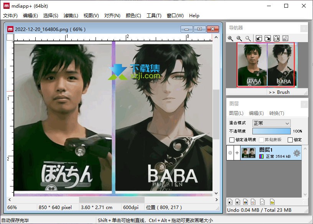Enable the 锁定 checkbox
Image resolution: width=313 pixels, height=224 pixels.
tap(290, 140)
